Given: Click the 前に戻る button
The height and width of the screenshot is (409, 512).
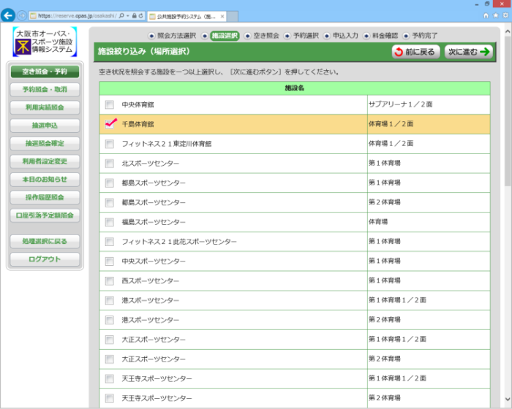Looking at the screenshot, I should (x=415, y=52).
